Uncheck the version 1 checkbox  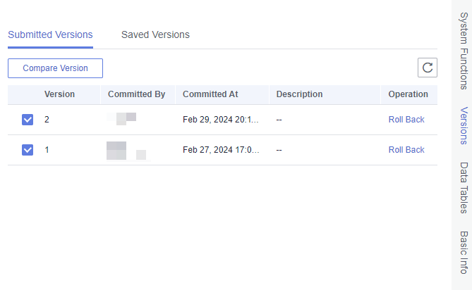point(28,150)
